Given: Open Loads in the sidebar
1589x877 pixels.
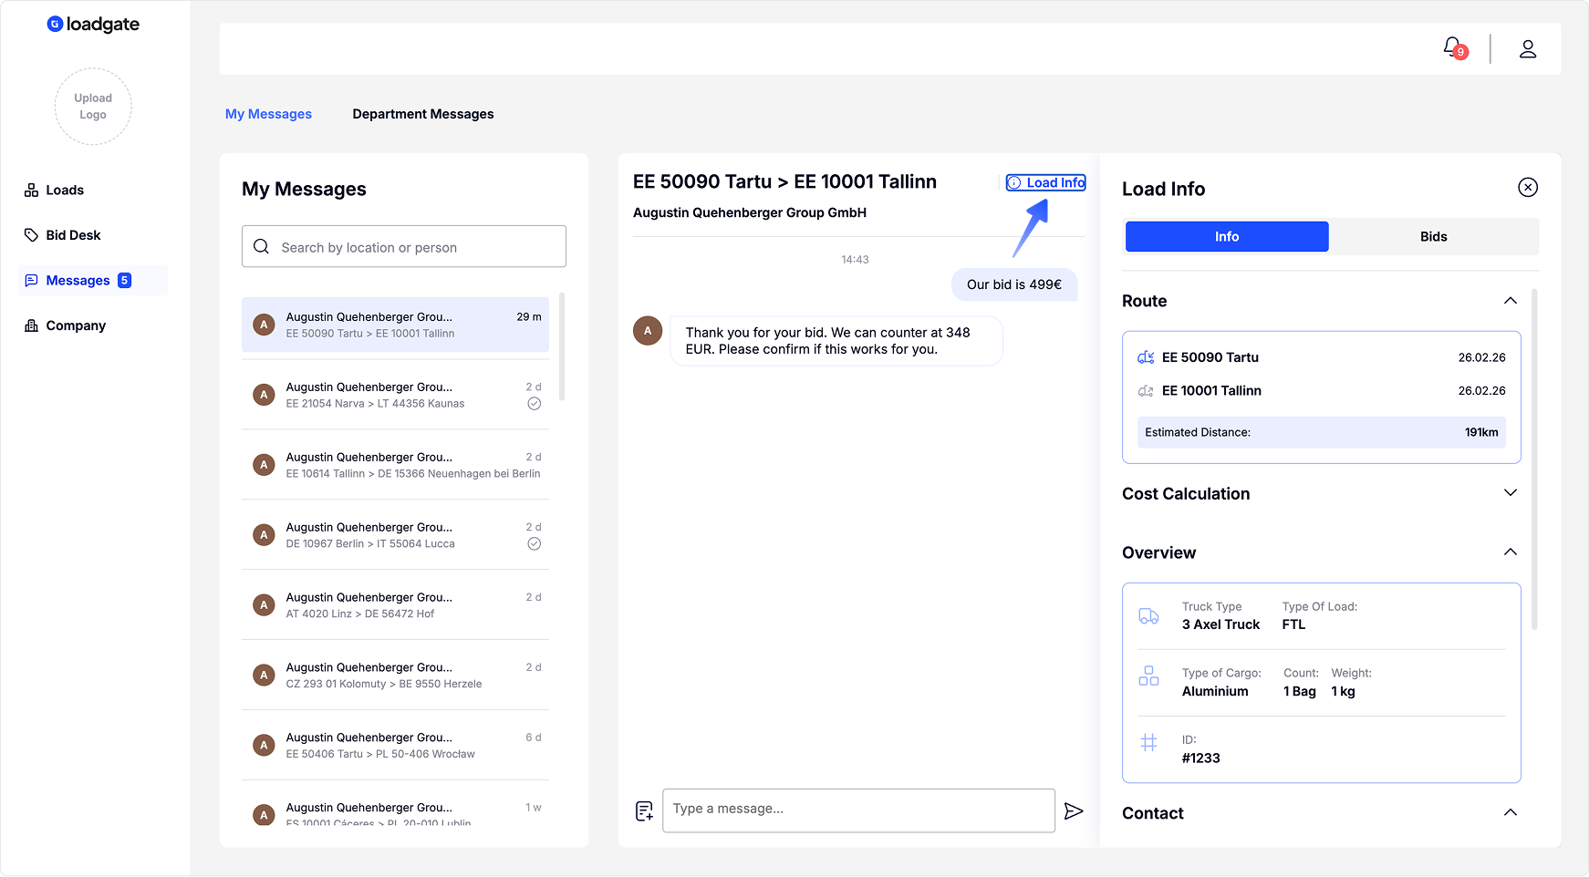Looking at the screenshot, I should 65,191.
